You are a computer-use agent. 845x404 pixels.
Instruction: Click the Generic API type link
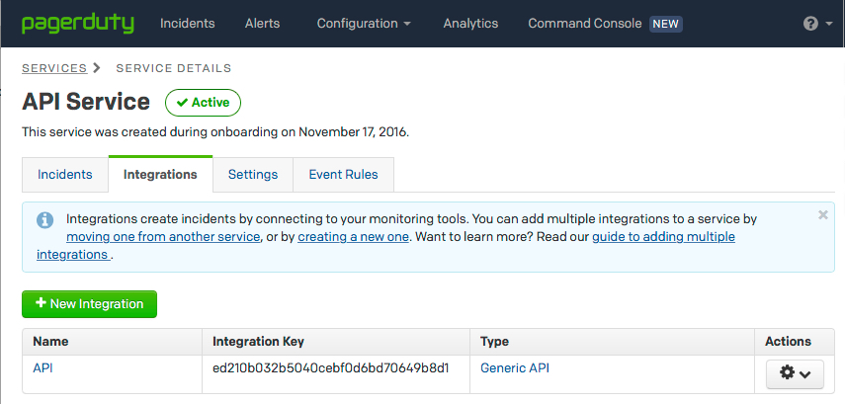[x=515, y=368]
